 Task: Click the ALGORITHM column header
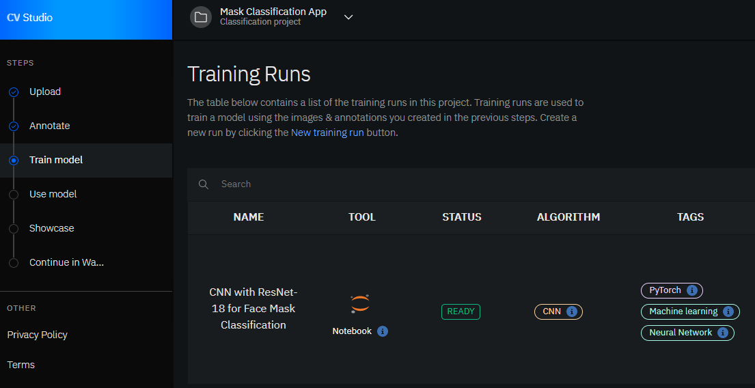tap(568, 217)
